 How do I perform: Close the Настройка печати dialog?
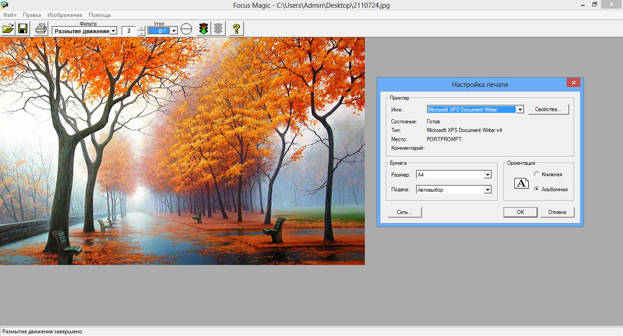[573, 83]
